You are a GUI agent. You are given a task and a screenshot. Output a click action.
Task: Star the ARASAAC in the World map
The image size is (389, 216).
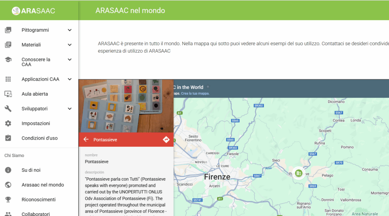(208, 87)
